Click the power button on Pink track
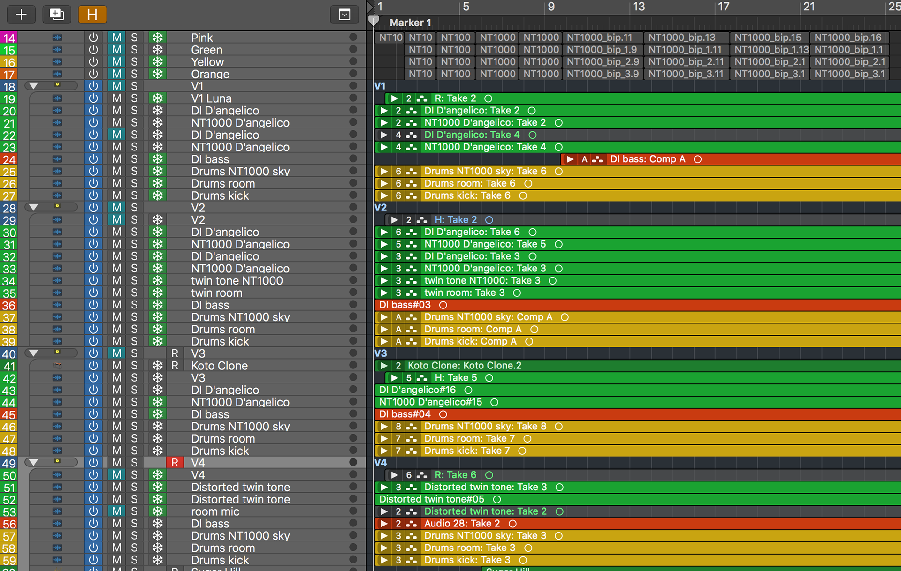The width and height of the screenshot is (901, 571). (93, 38)
